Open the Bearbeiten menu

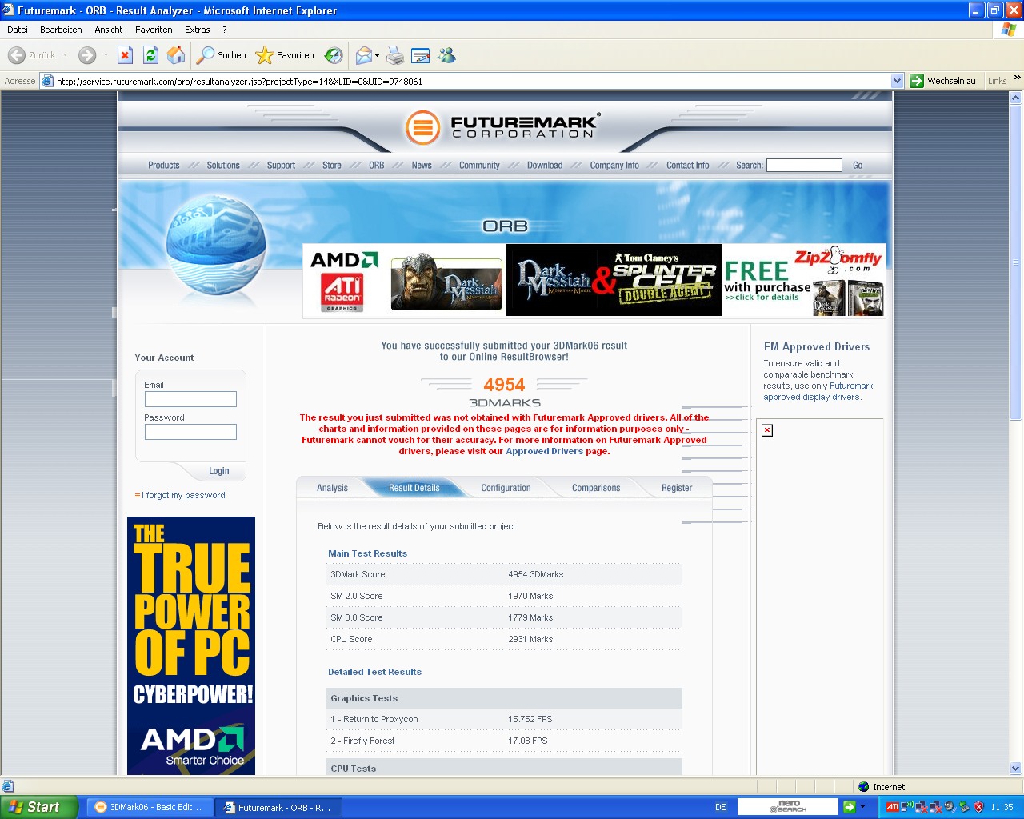coord(61,30)
